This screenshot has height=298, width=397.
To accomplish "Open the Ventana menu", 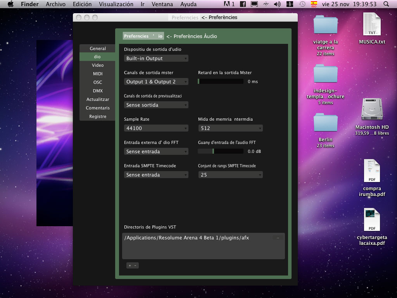I will point(162,4).
